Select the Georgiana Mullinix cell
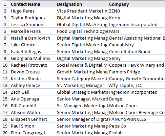The width and height of the screenshot is (165, 136). point(33,58)
